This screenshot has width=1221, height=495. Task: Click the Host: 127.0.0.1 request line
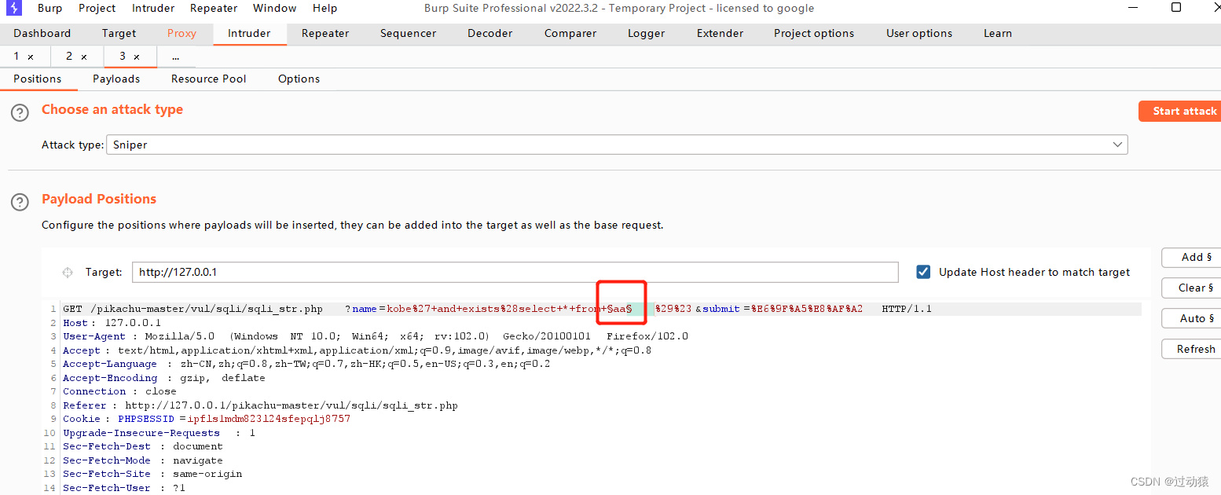112,323
